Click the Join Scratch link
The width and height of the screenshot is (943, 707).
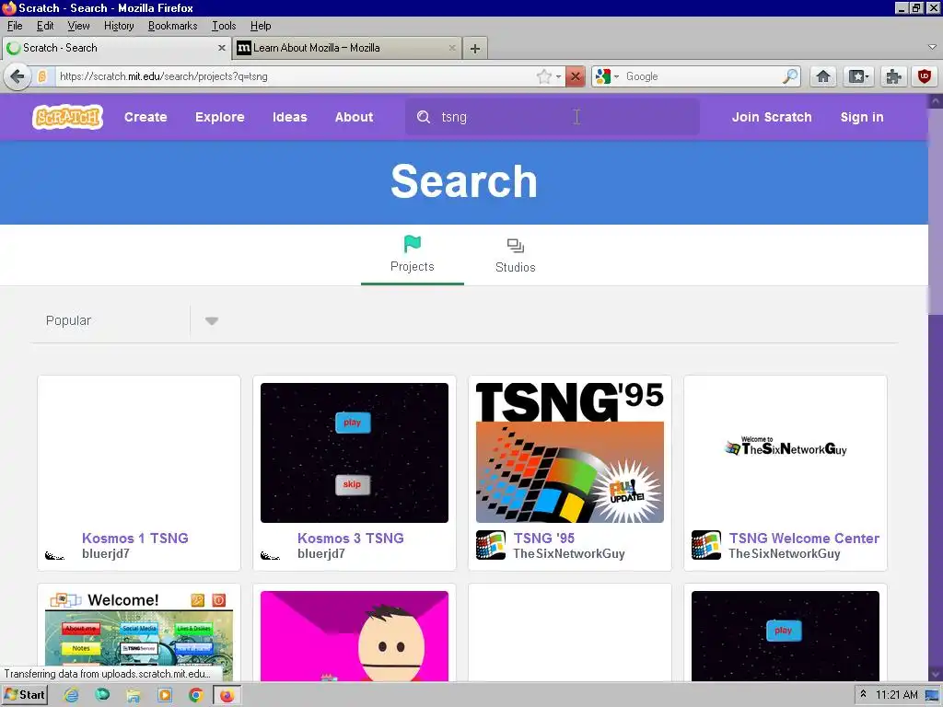pos(772,117)
